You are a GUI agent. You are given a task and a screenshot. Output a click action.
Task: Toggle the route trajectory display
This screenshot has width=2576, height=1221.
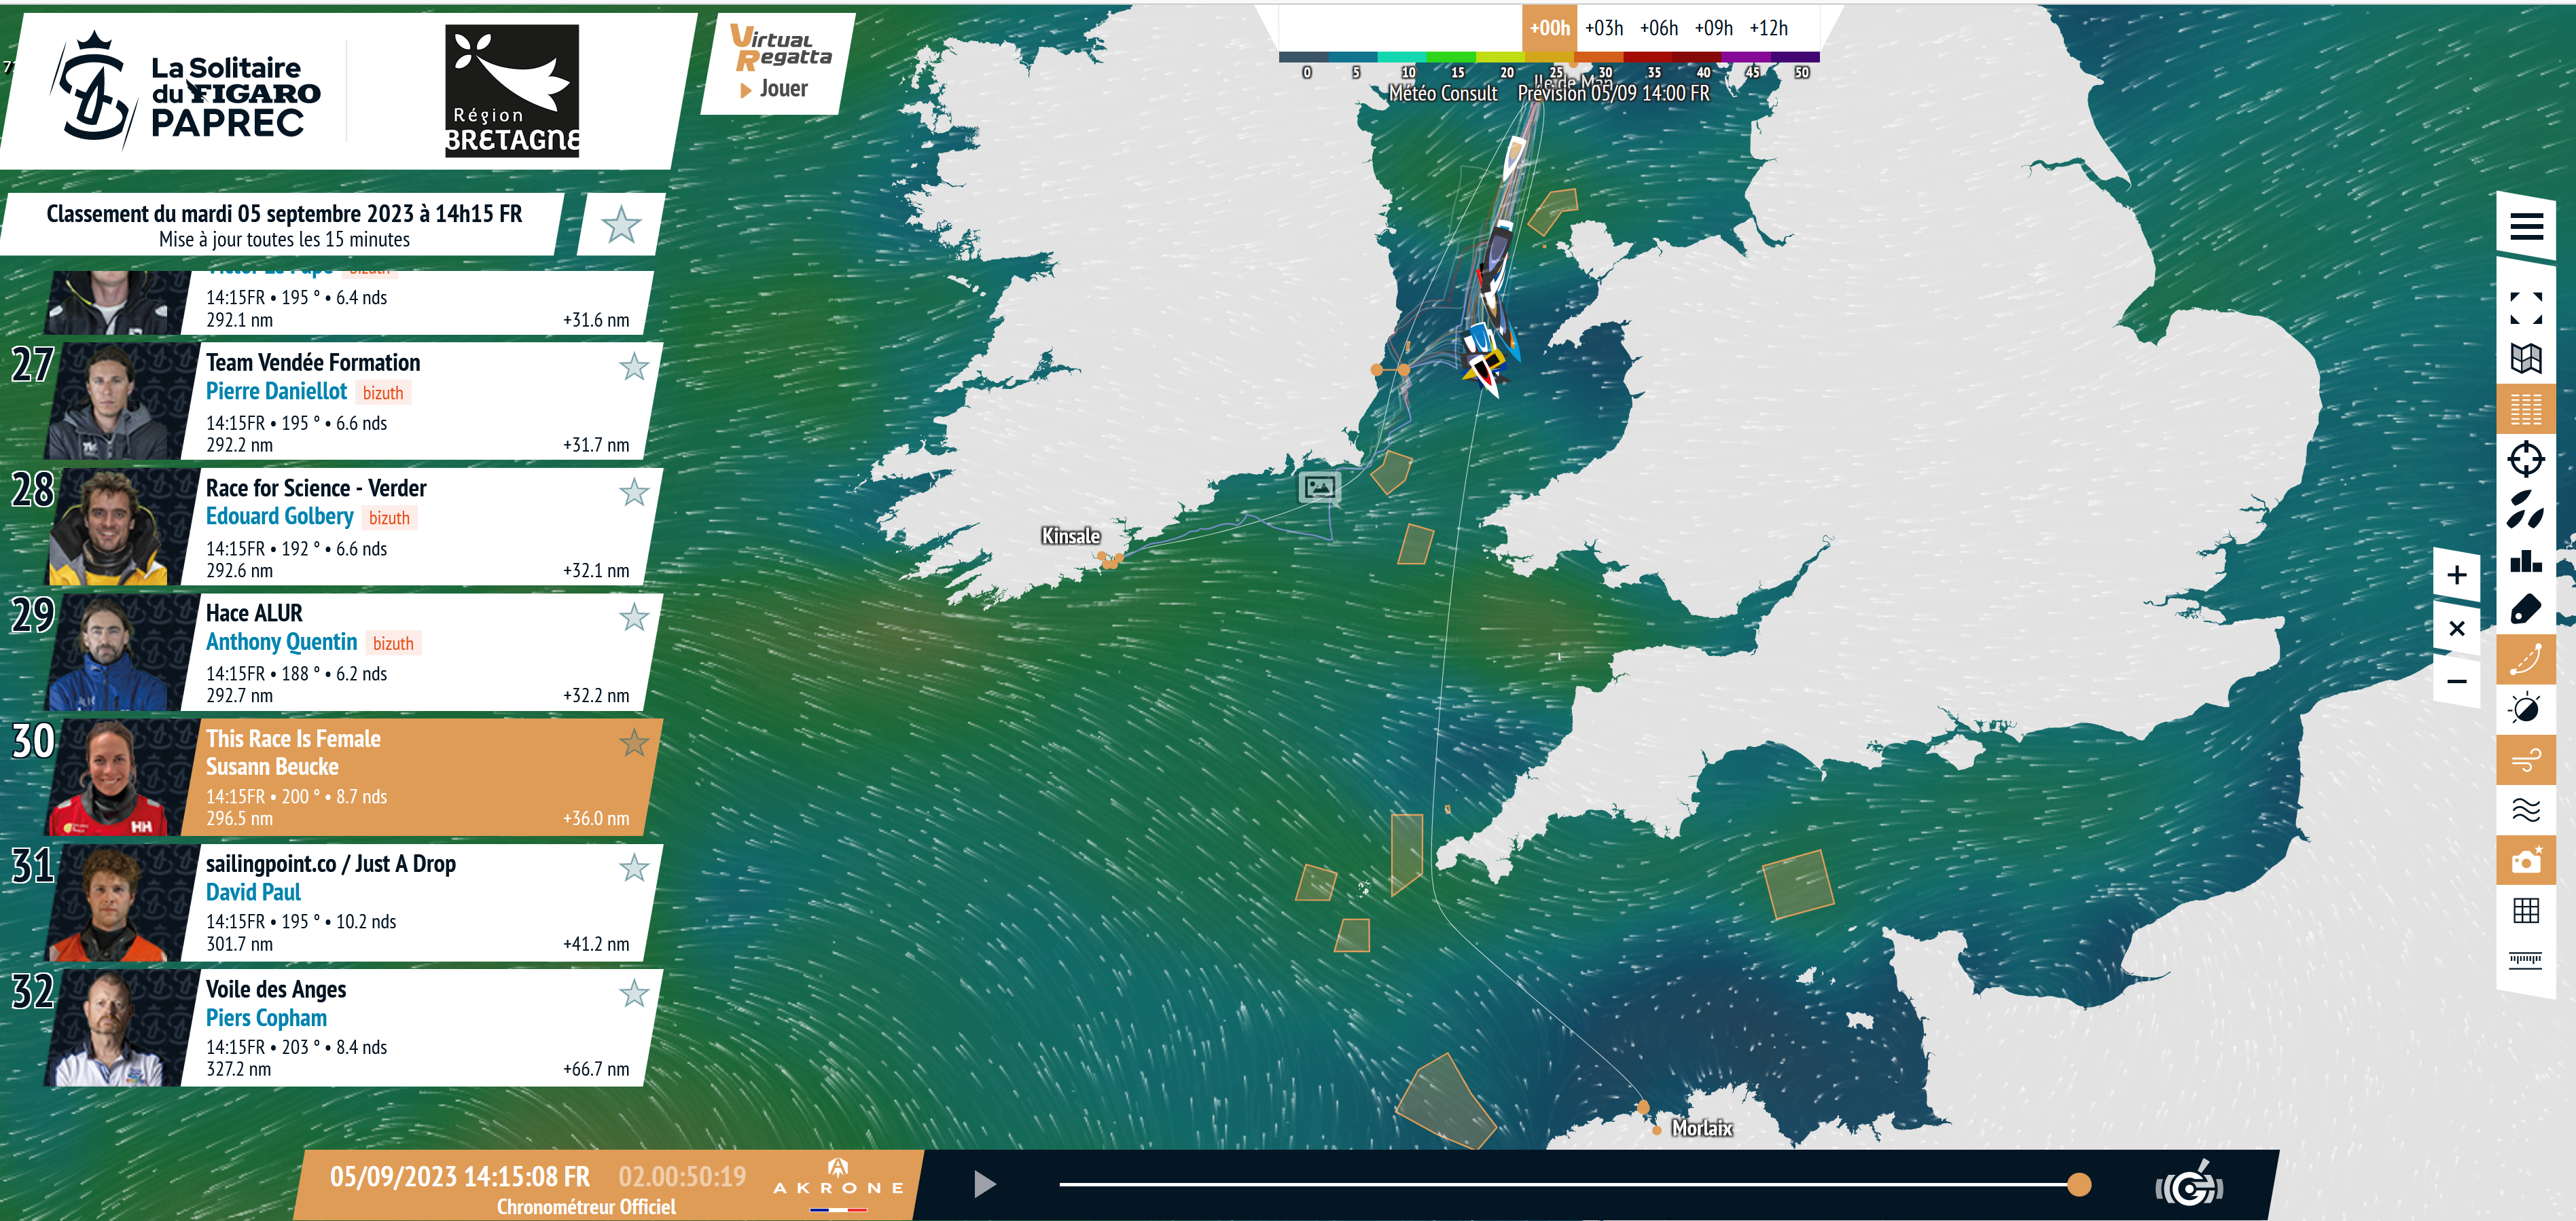pos(2526,659)
